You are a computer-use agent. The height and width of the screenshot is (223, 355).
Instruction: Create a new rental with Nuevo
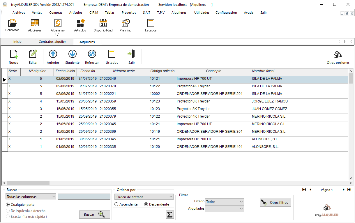click(x=13, y=57)
